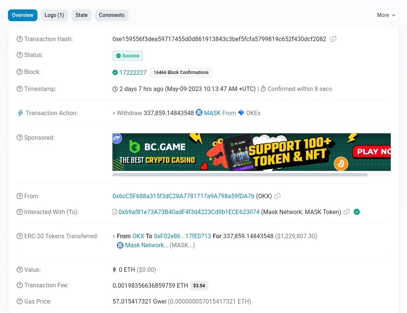Click the stopwatch icon before Confirmed within
This screenshot has height=313, width=407.
coord(263,89)
